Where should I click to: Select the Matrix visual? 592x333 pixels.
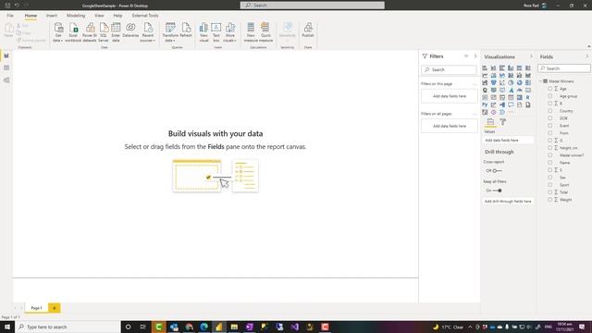coord(520,97)
